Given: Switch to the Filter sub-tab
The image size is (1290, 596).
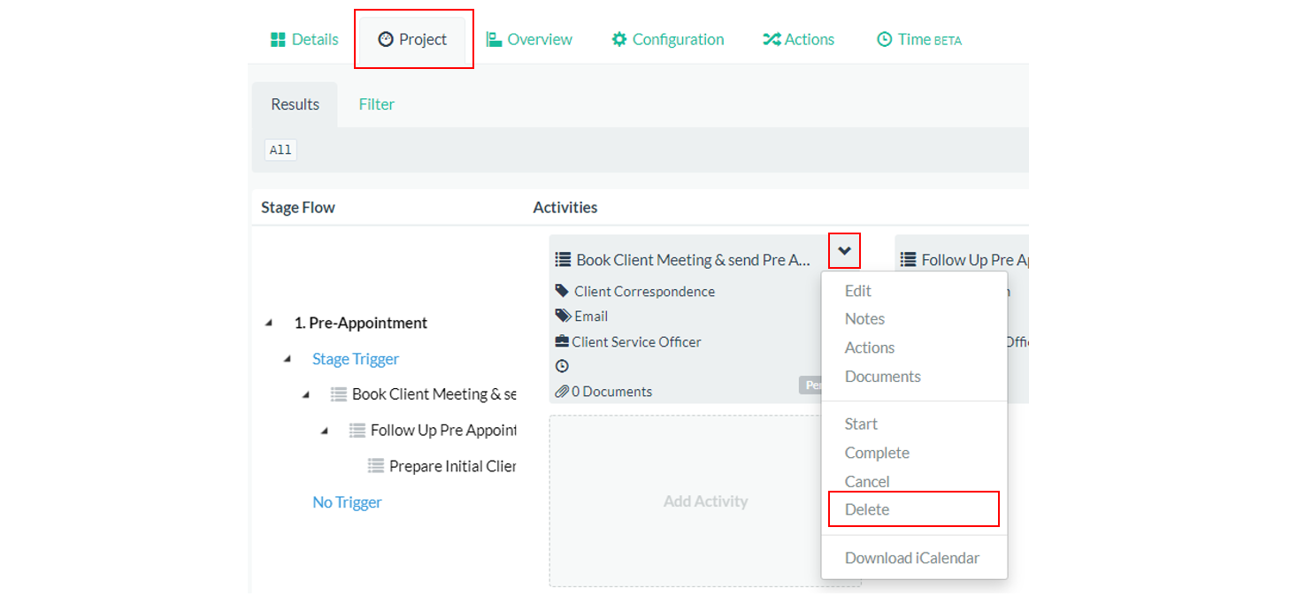Looking at the screenshot, I should pos(376,104).
